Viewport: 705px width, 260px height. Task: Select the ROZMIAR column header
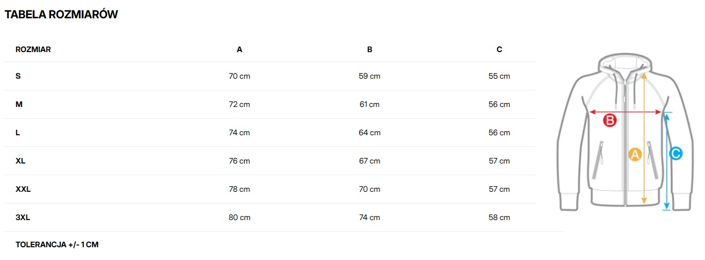click(33, 49)
